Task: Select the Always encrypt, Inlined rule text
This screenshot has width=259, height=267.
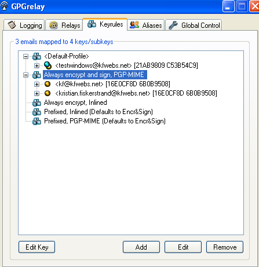Action: [x=75, y=103]
